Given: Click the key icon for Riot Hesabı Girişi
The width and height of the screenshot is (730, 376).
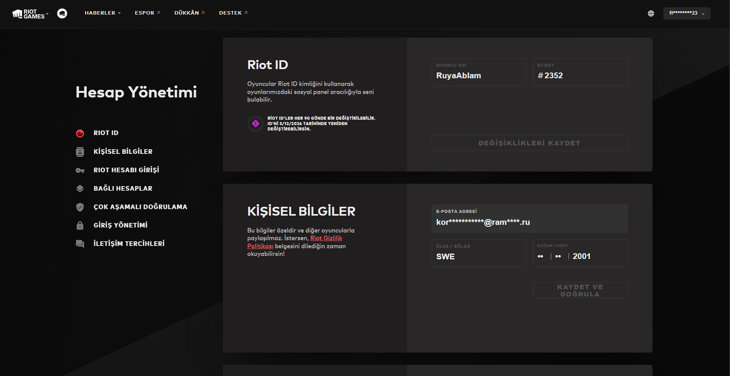Looking at the screenshot, I should (x=80, y=170).
